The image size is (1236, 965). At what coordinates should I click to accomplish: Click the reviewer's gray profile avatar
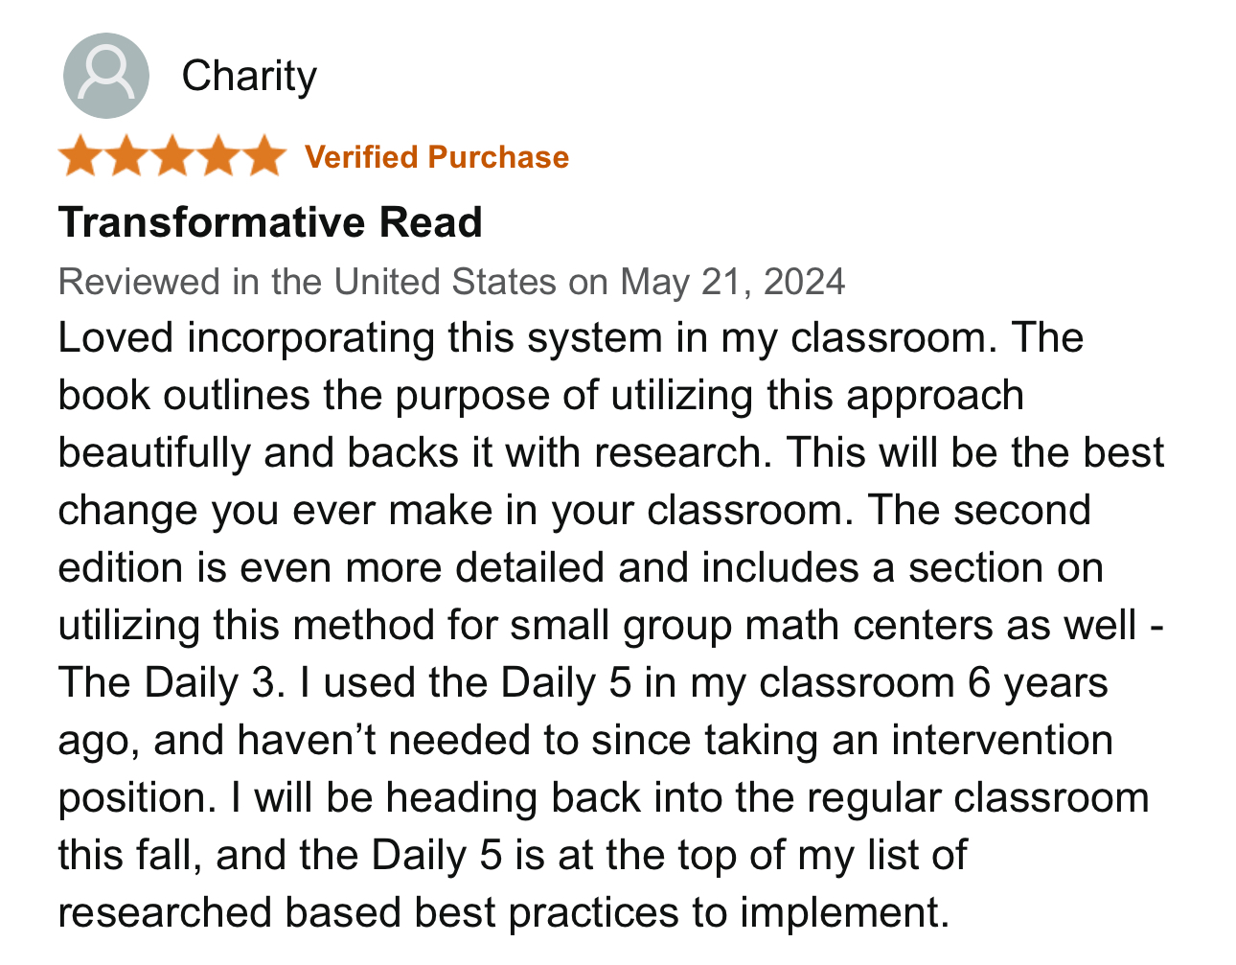pyautogui.click(x=106, y=76)
